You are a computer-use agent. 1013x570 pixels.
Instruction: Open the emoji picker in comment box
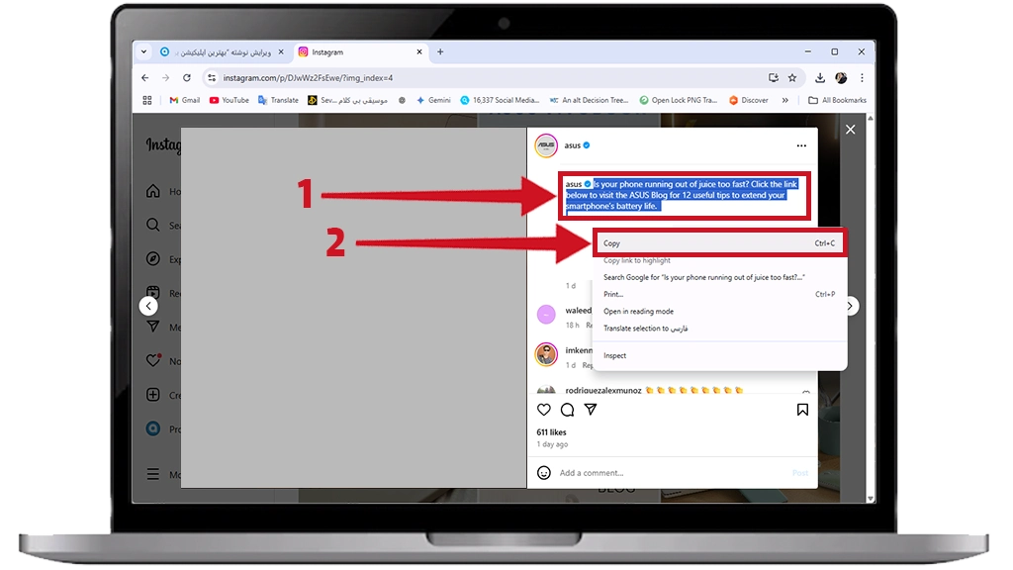tap(544, 473)
